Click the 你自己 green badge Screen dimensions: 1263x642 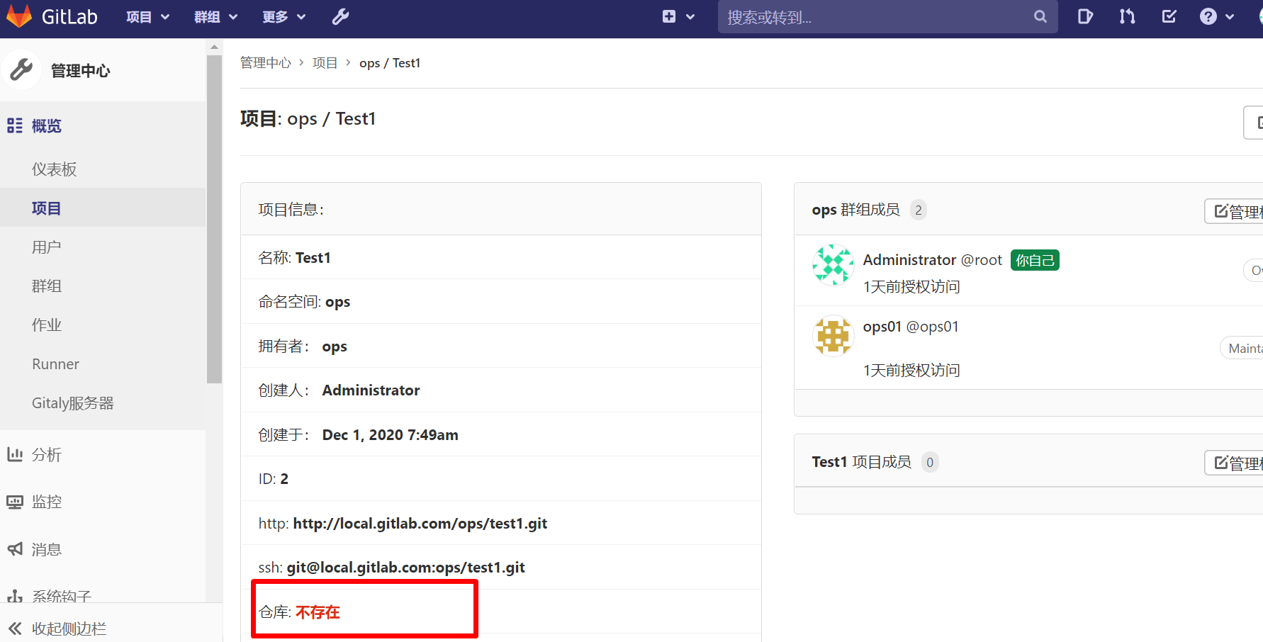click(x=1035, y=260)
